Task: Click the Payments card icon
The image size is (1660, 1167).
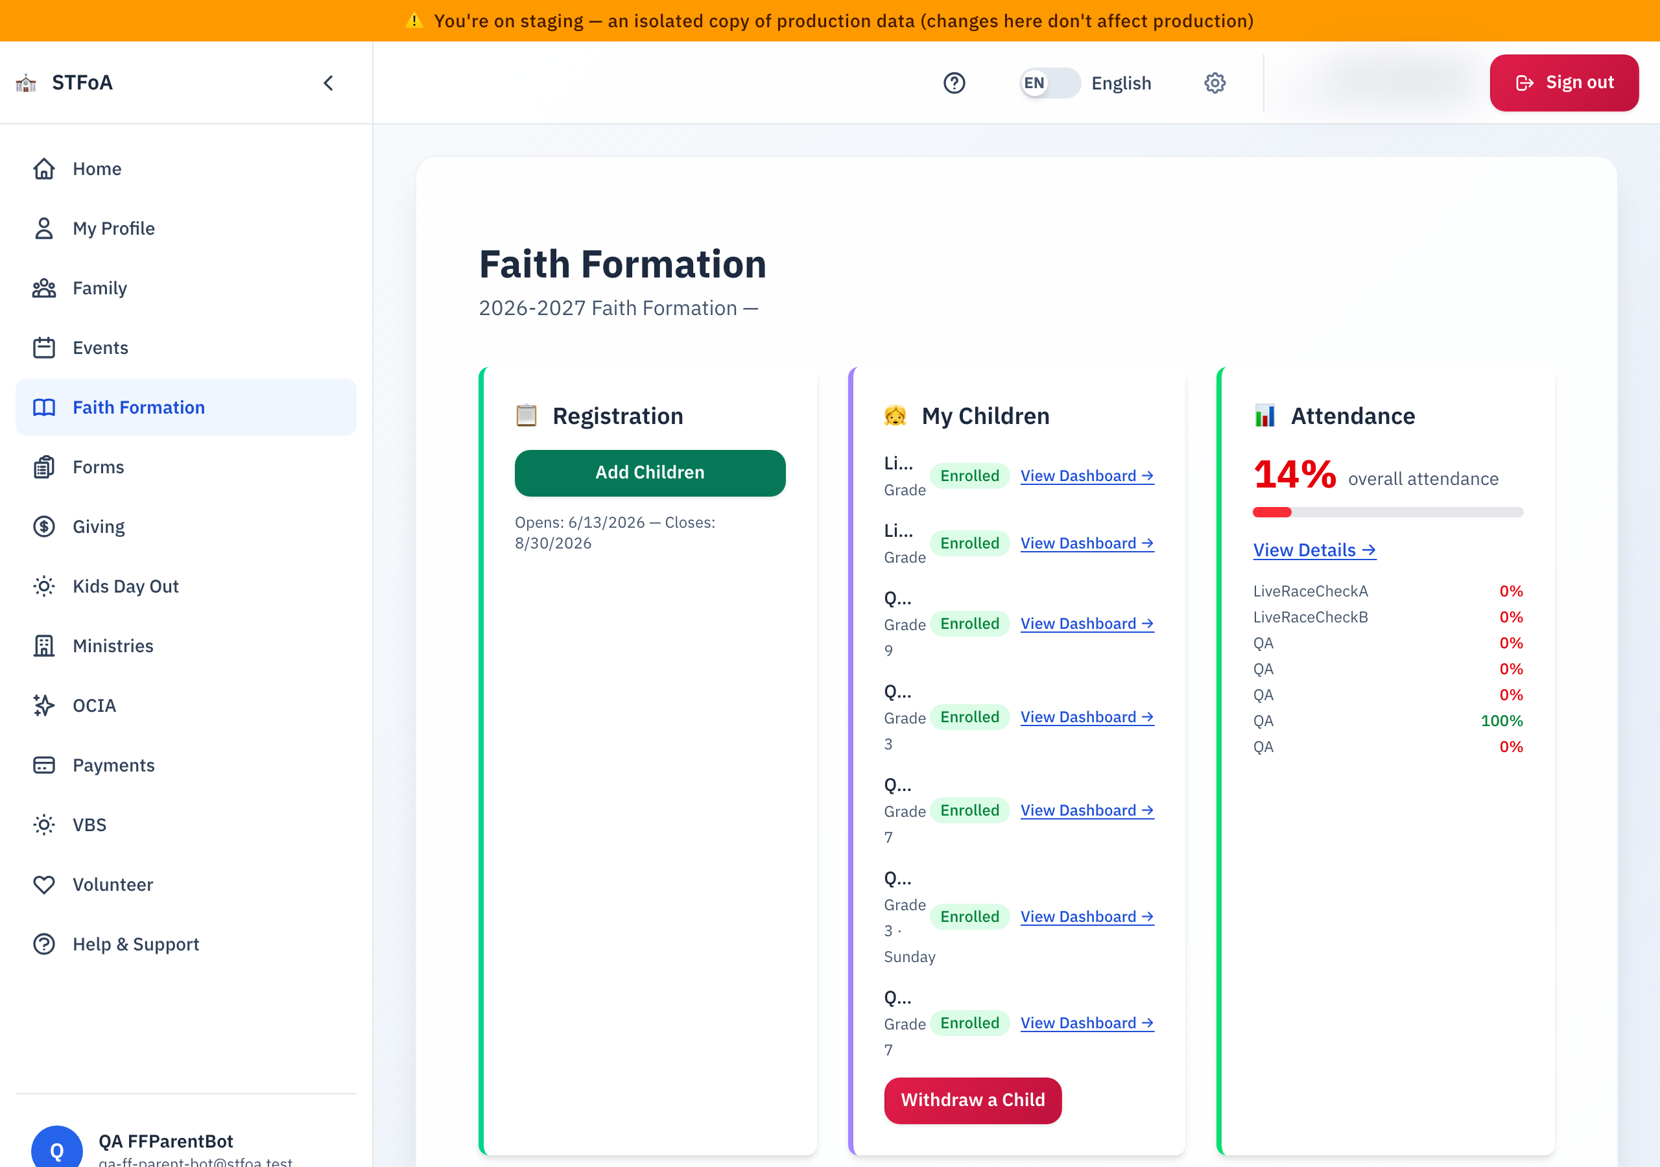Action: tap(44, 765)
